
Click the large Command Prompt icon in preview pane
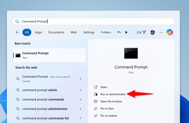point(131,53)
